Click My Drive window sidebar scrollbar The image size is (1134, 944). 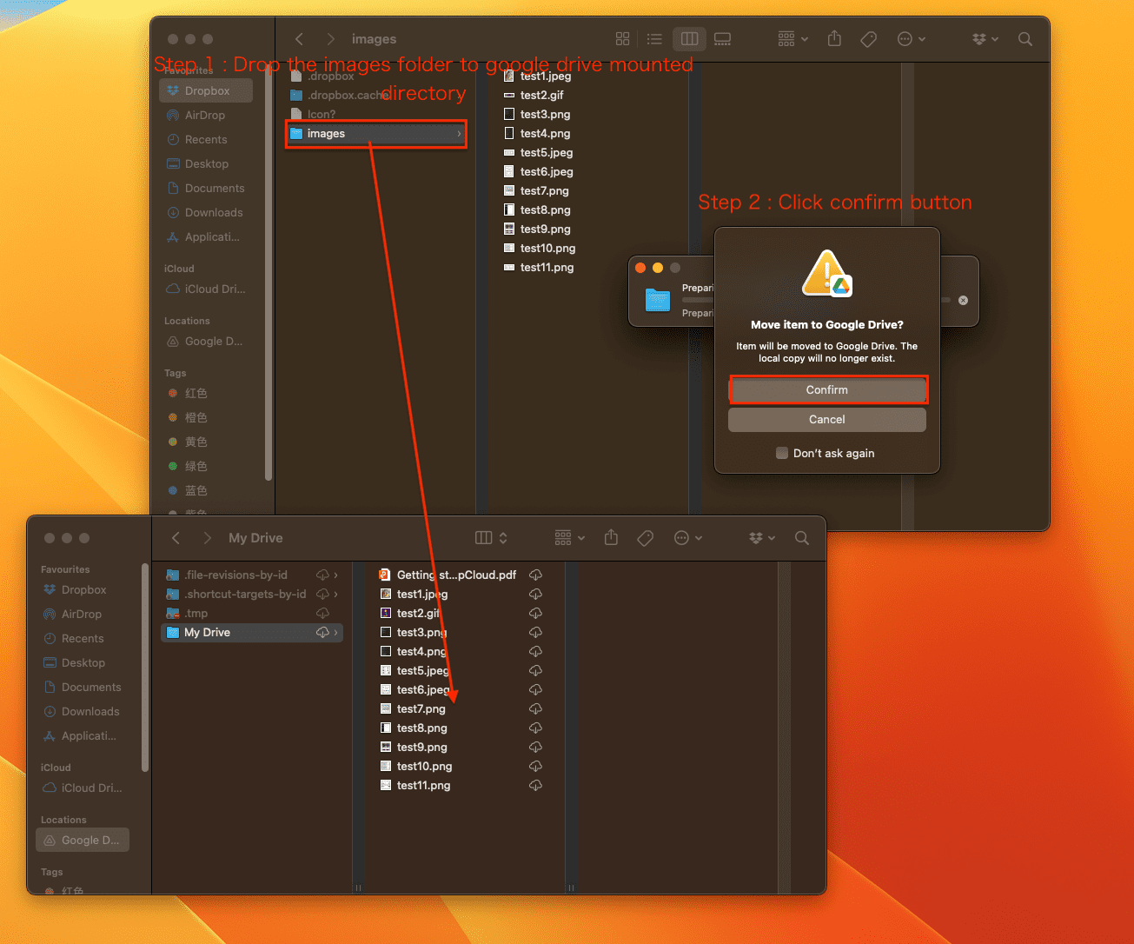[145, 668]
